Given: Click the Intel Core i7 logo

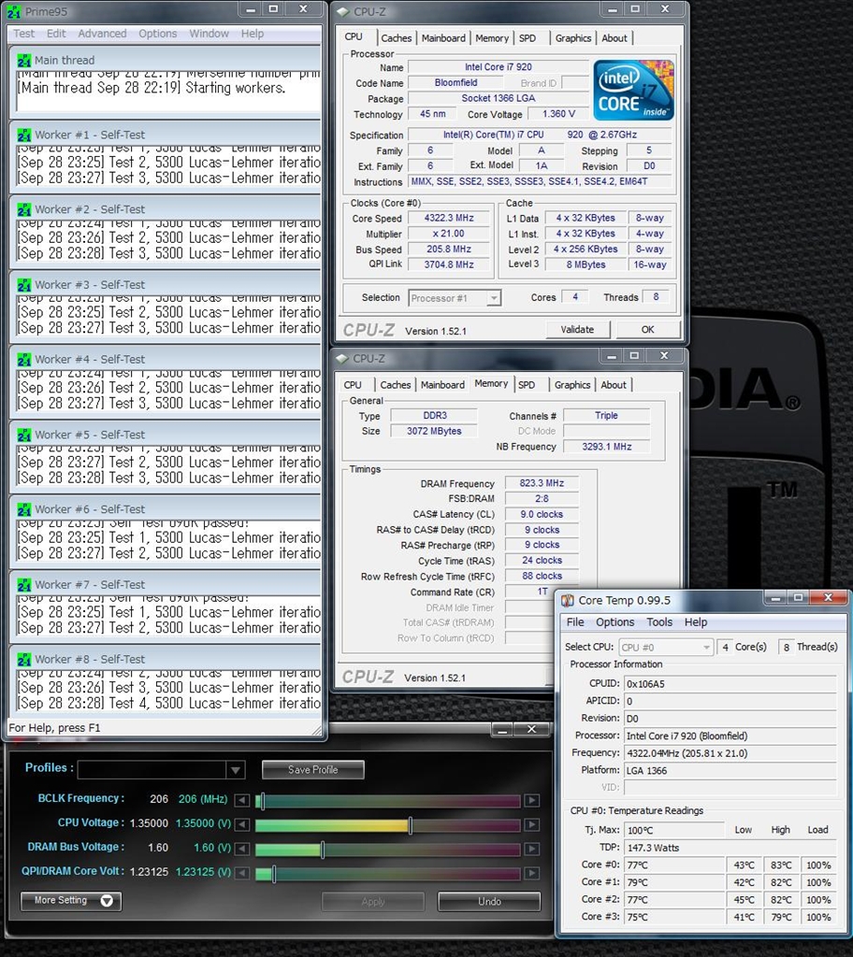Looking at the screenshot, I should [x=633, y=90].
